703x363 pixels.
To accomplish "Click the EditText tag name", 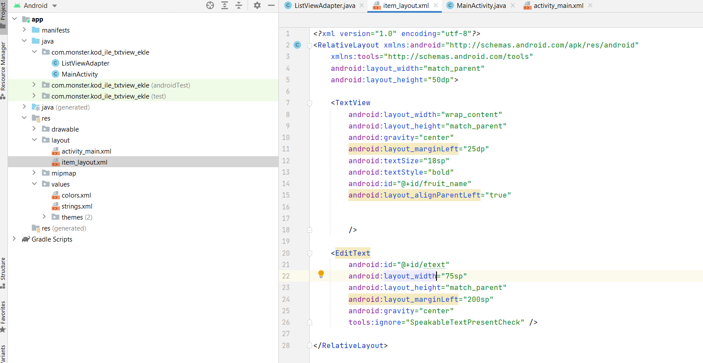I will coord(353,253).
